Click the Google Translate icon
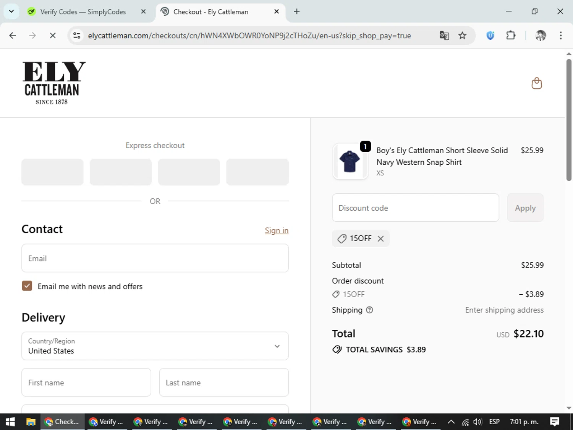Viewport: 573px width, 430px height. tap(444, 36)
